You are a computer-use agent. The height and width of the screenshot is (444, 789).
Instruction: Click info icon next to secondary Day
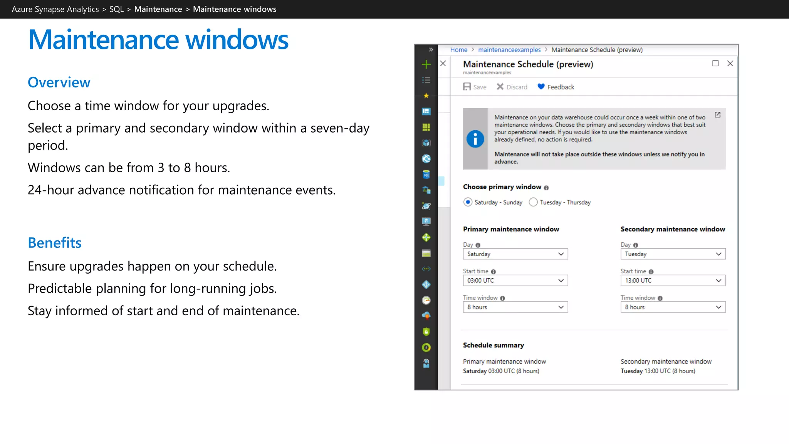click(635, 245)
